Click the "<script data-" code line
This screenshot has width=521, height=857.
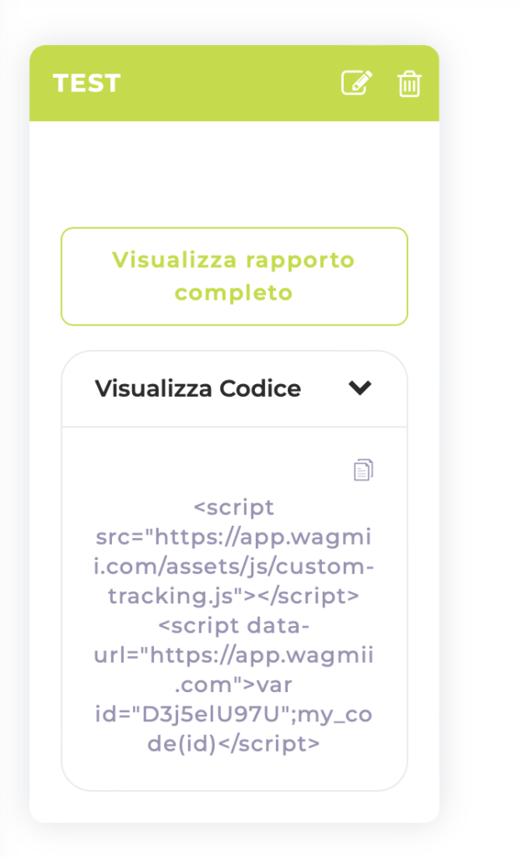point(234,625)
